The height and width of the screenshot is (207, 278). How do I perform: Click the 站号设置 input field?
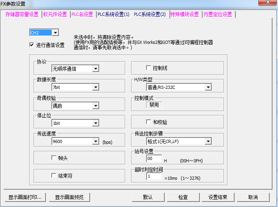click(154, 159)
